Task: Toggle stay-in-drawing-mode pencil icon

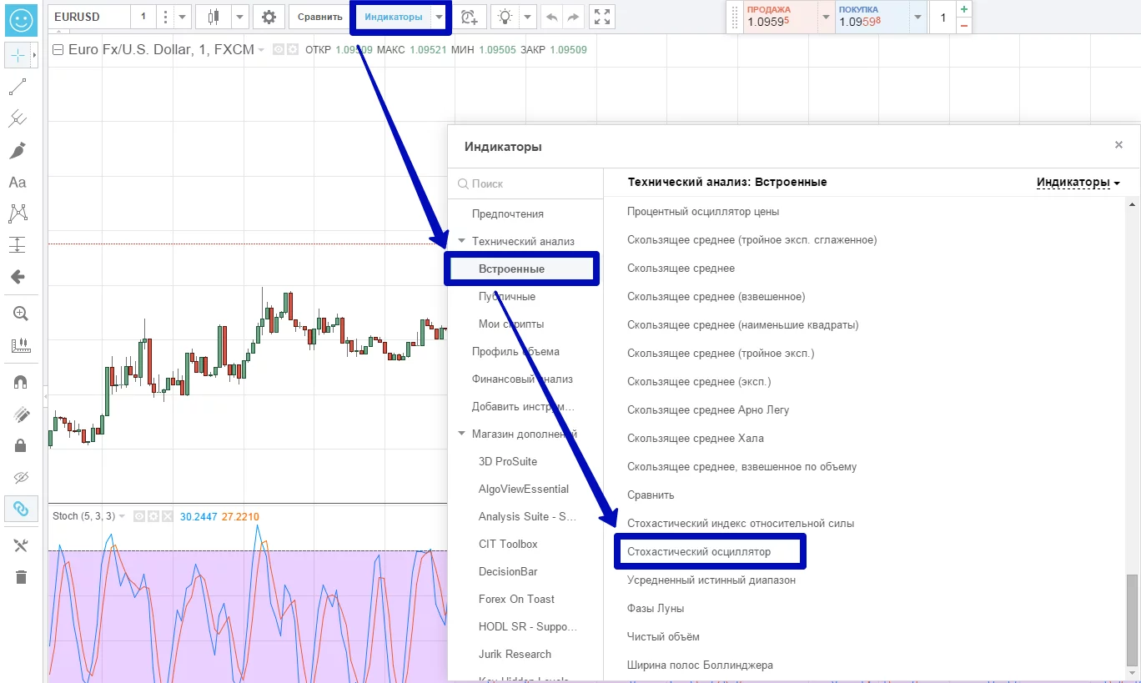Action: 22,414
